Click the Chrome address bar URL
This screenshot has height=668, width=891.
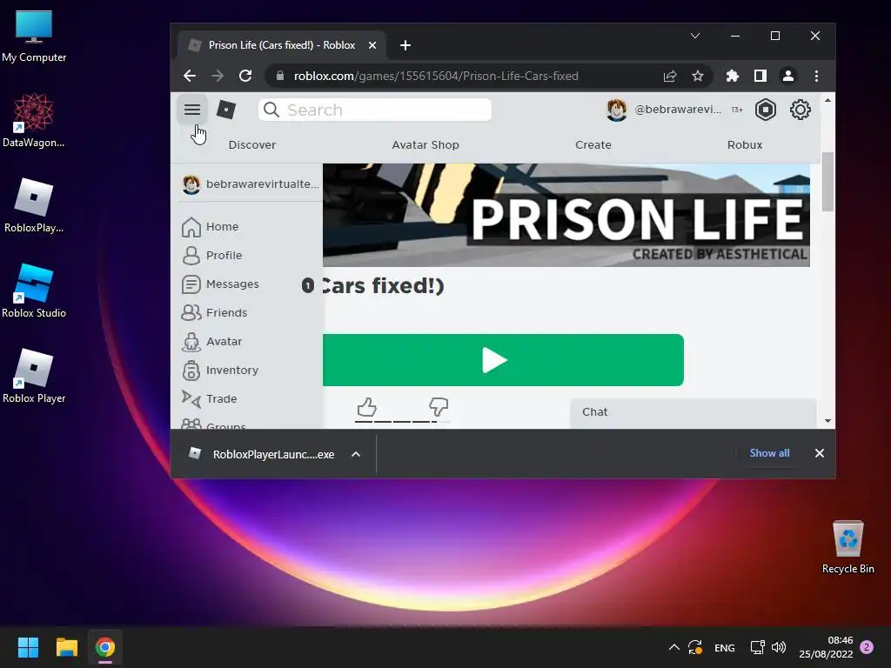click(x=436, y=77)
